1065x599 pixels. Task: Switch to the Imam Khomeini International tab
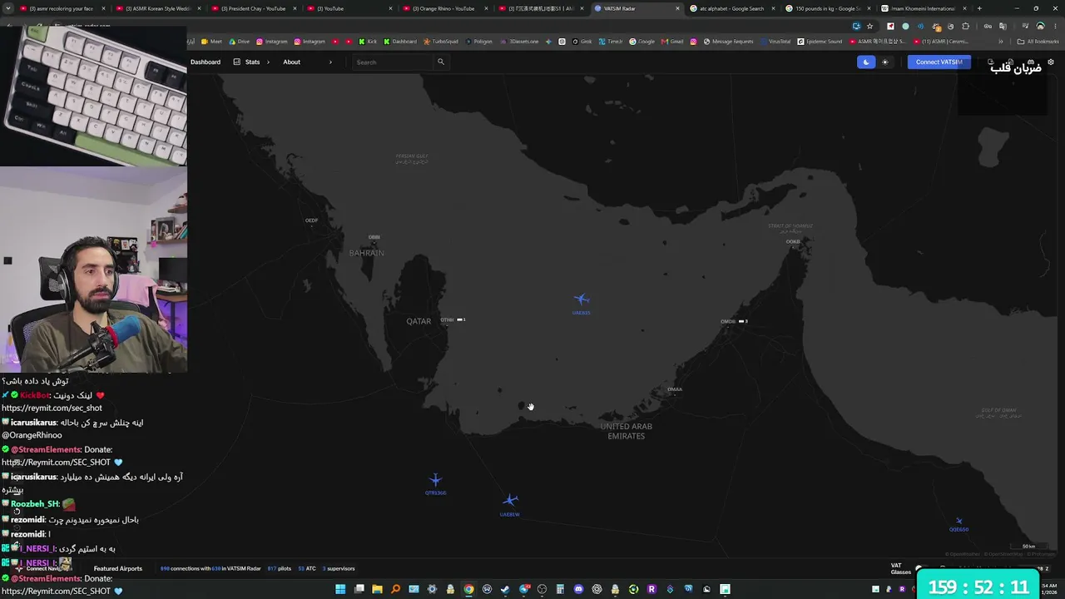pyautogui.click(x=923, y=8)
